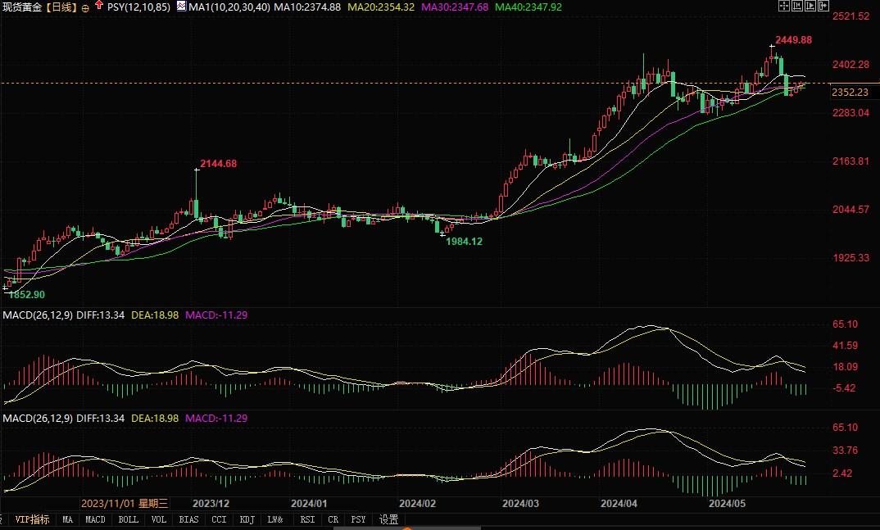Select the VOL indicator tab
This screenshot has width=880, height=530.
click(x=158, y=519)
